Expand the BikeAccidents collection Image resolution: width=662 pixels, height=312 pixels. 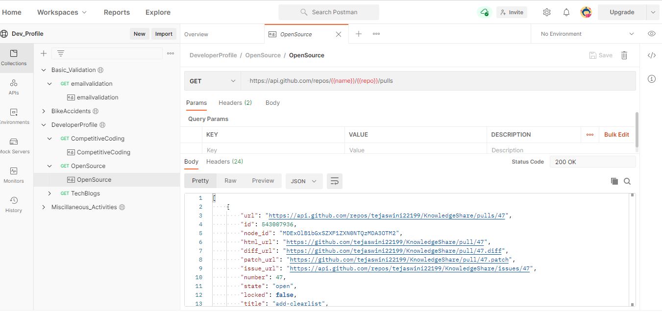pyautogui.click(x=44, y=111)
